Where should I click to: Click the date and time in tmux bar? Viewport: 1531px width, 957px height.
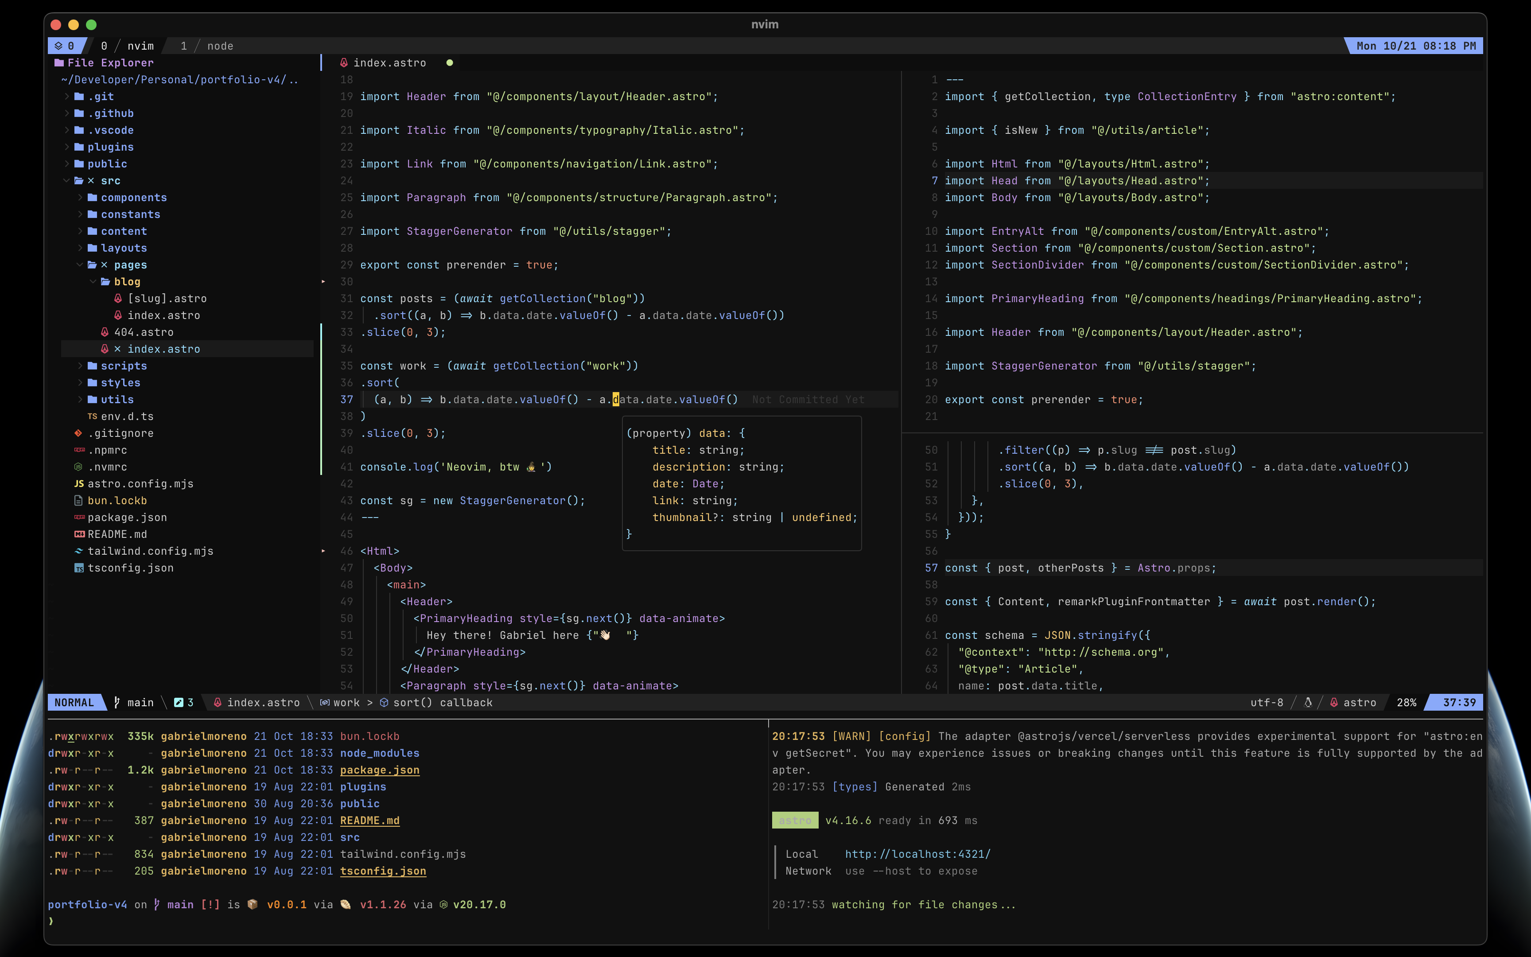pos(1416,46)
